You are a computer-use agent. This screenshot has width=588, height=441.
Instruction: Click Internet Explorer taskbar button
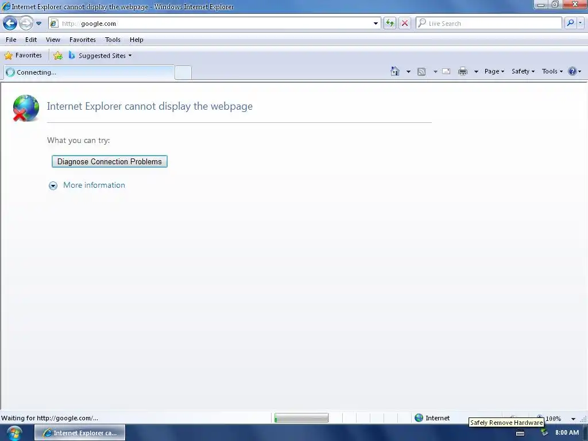click(x=80, y=433)
